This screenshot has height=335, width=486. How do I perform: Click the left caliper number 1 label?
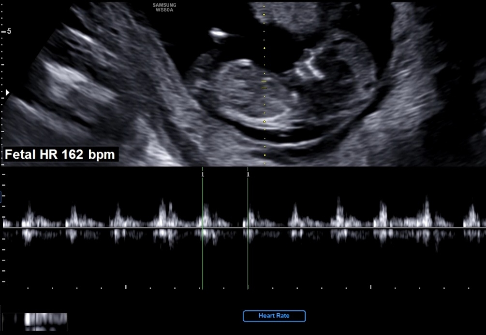coord(203,174)
